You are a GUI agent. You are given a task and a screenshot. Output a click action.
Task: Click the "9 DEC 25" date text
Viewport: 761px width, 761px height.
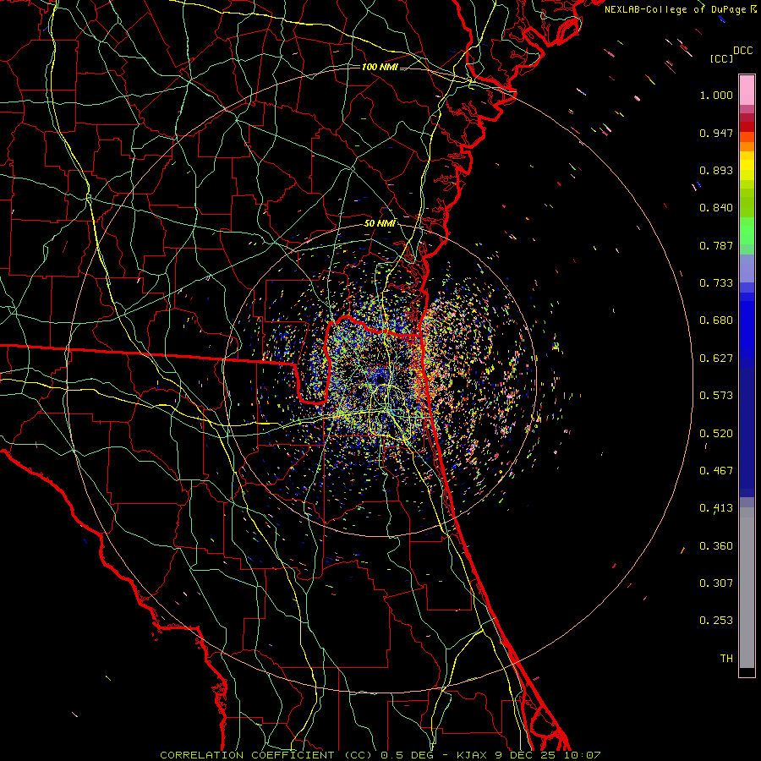coord(524,755)
